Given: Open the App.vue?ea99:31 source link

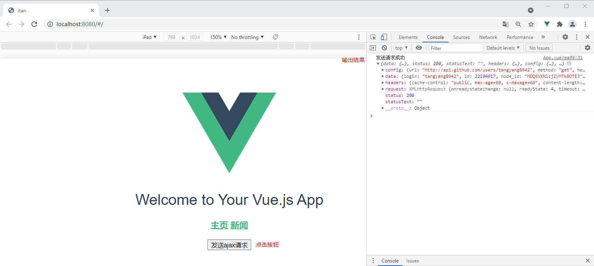Looking at the screenshot, I should [x=563, y=58].
